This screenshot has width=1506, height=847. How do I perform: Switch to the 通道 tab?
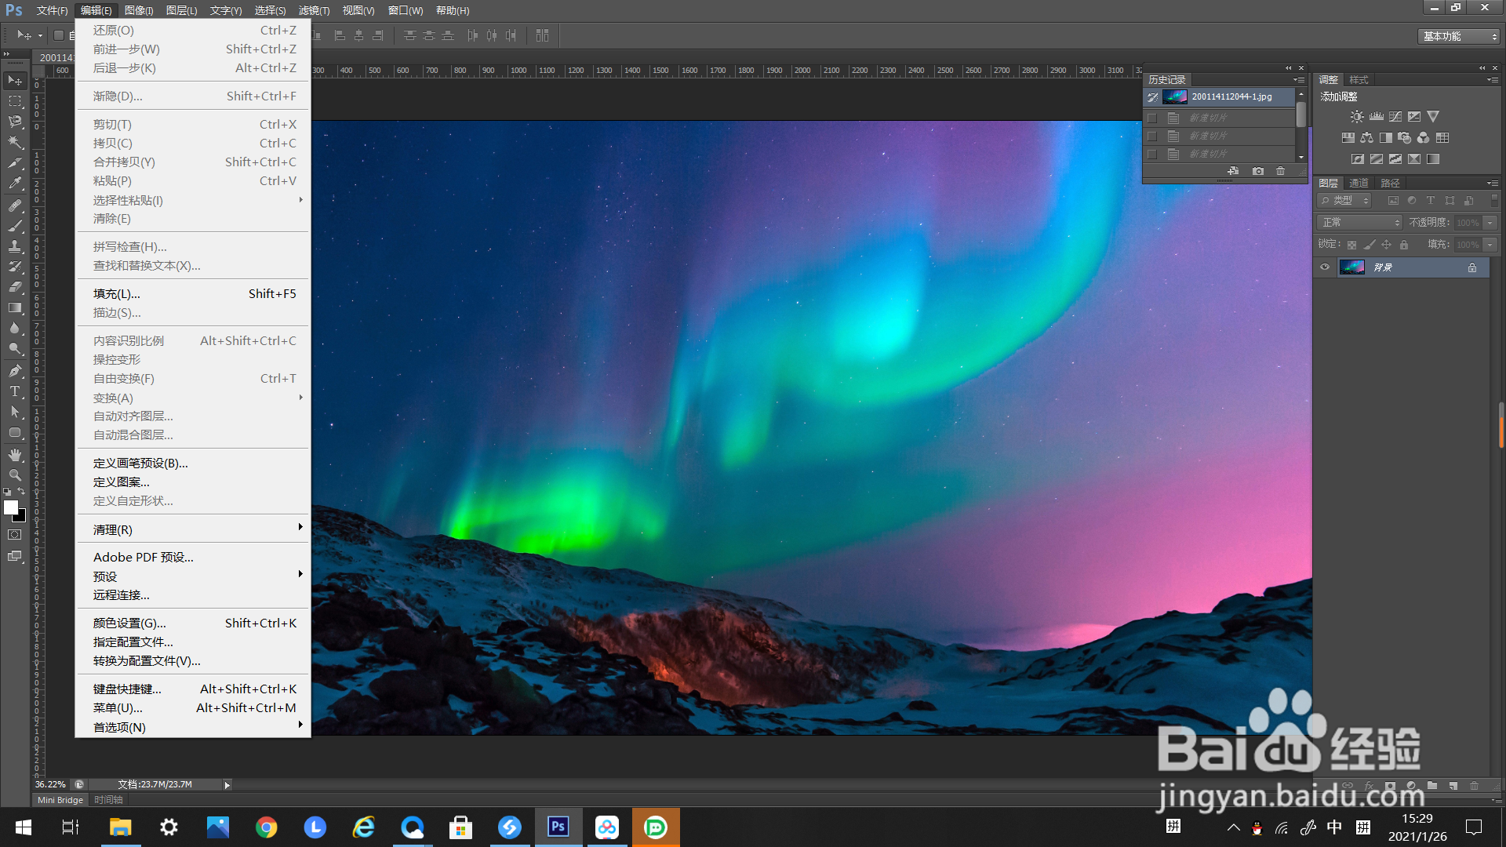[1359, 183]
